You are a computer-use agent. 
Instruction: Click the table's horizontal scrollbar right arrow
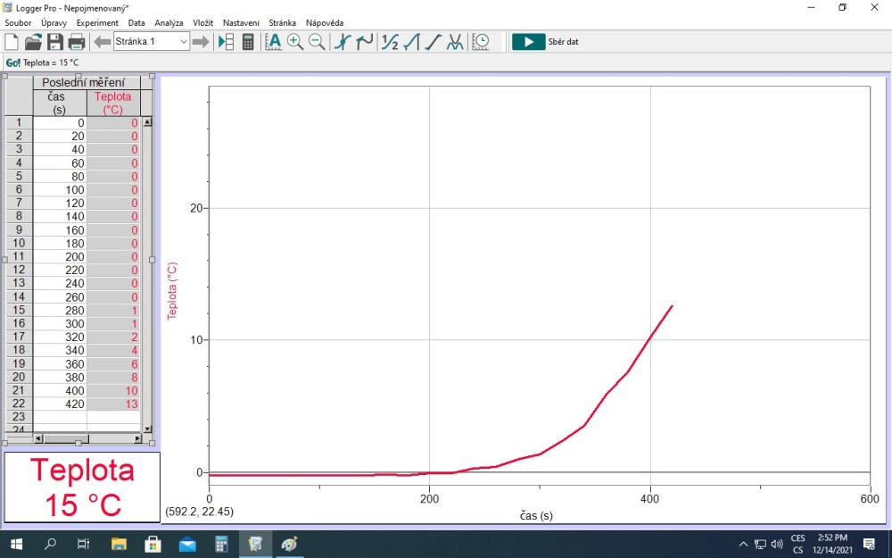(x=137, y=438)
